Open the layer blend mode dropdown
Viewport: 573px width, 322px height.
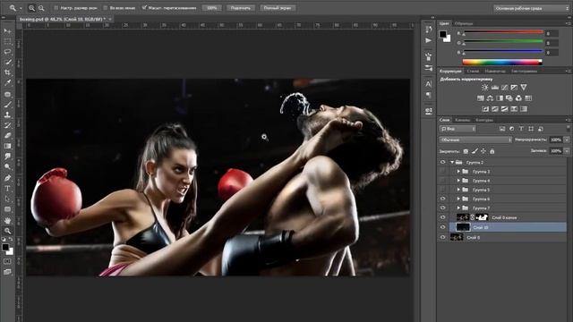475,140
